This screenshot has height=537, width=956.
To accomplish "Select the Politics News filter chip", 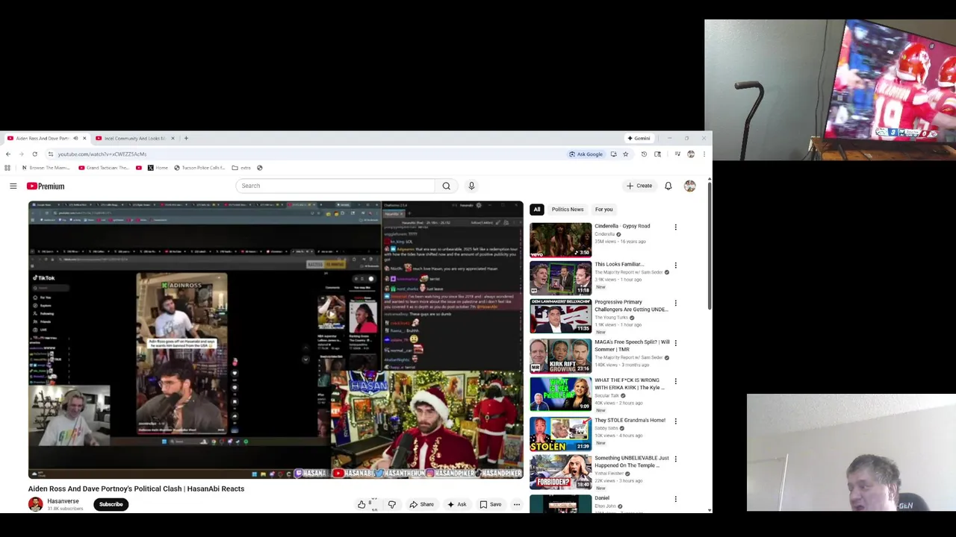I will click(568, 210).
